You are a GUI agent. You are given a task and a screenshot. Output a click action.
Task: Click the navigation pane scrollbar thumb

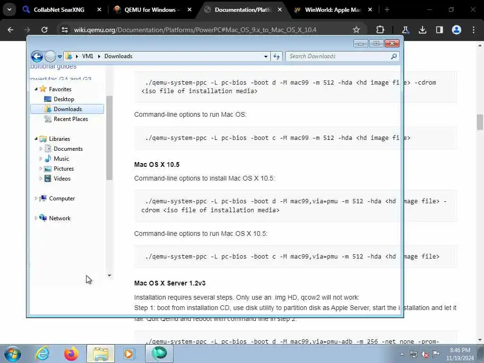point(109,138)
